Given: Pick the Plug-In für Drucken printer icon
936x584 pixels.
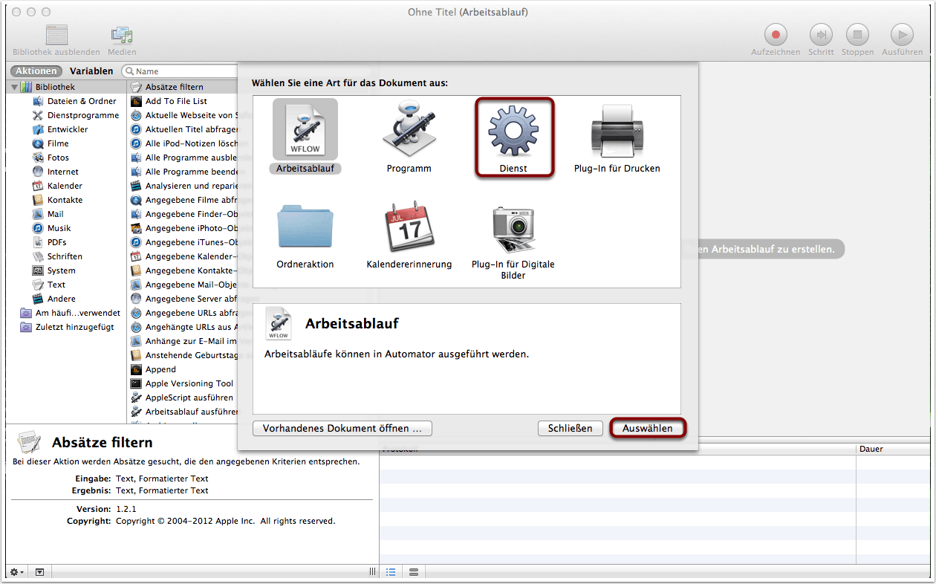Looking at the screenshot, I should (x=617, y=129).
